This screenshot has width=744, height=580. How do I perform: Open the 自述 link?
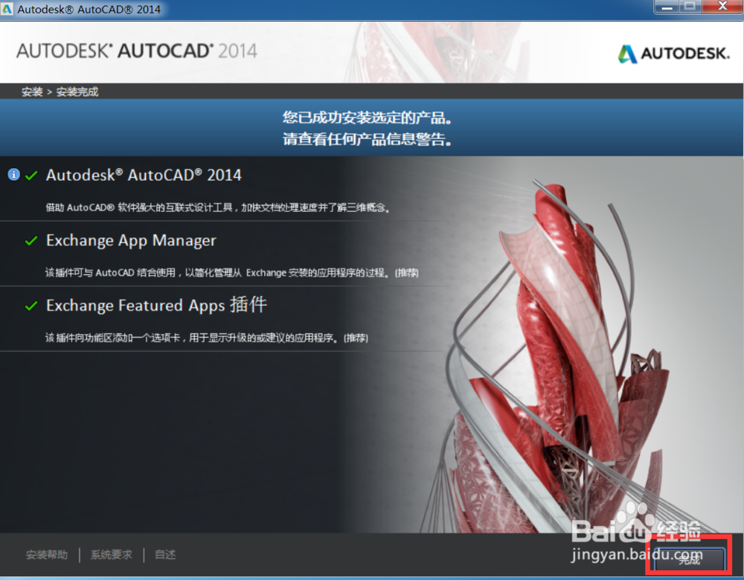pos(164,555)
